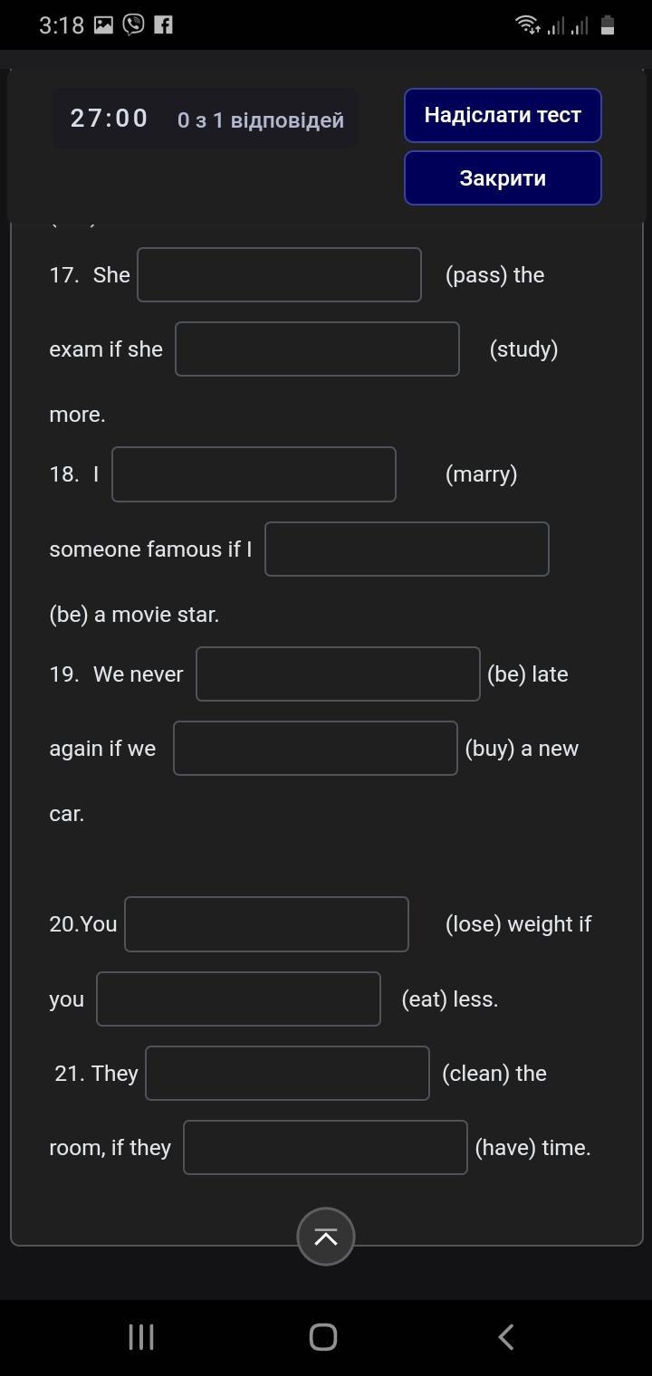Viewport: 652px width, 1376px height.
Task: Tap the Viber notification icon in status bar
Action: click(134, 24)
